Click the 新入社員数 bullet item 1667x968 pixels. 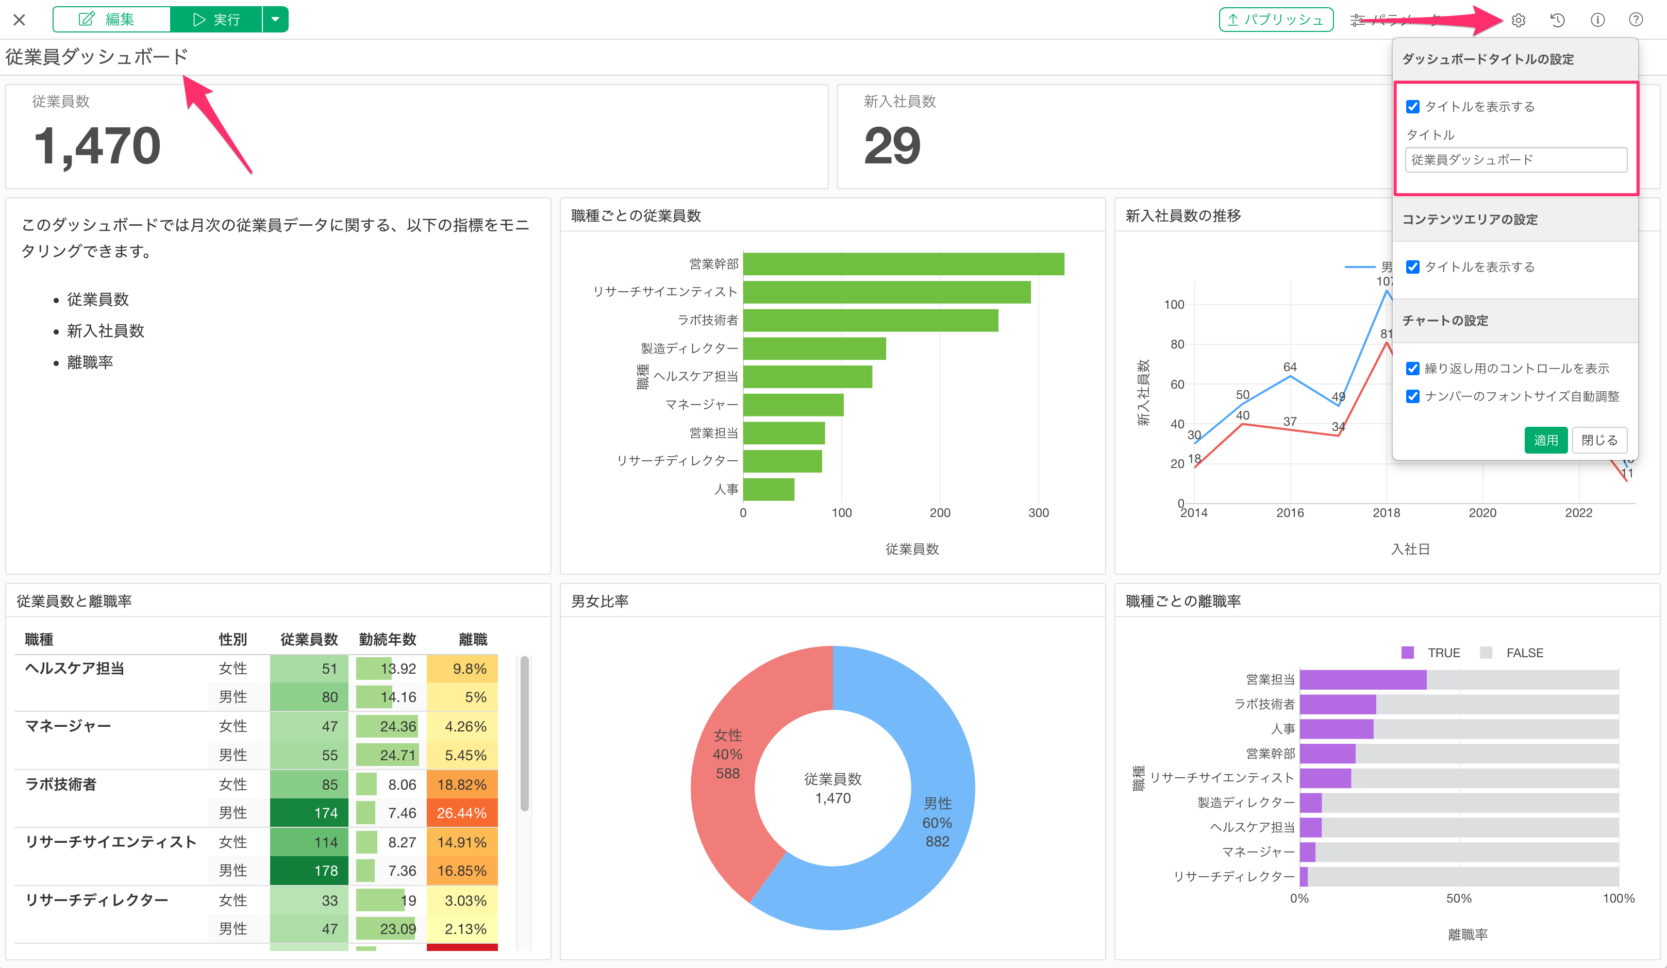pos(105,330)
